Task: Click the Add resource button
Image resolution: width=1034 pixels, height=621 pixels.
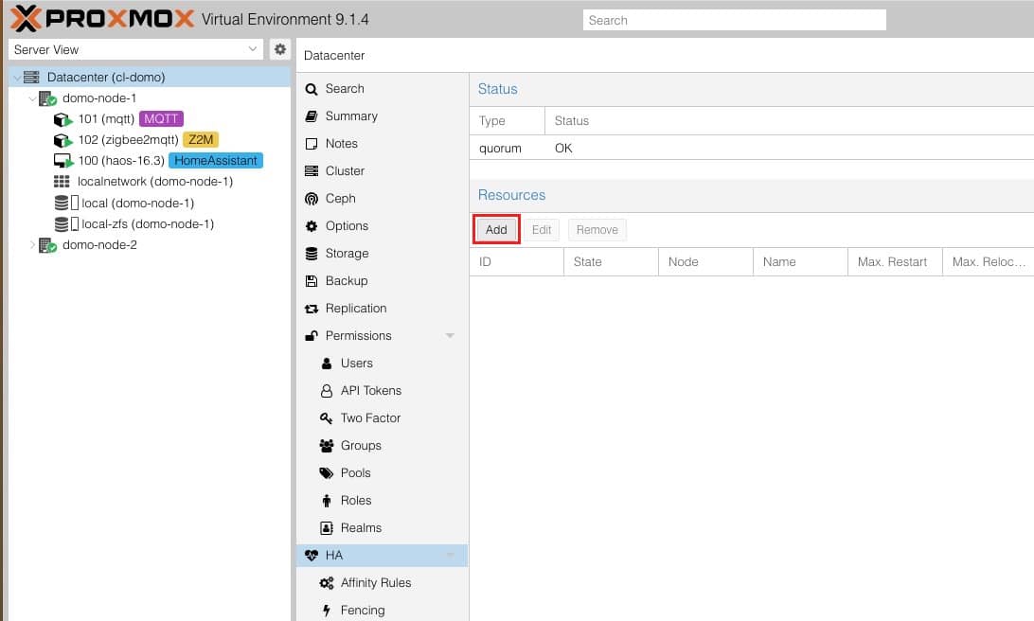Action: (x=496, y=230)
